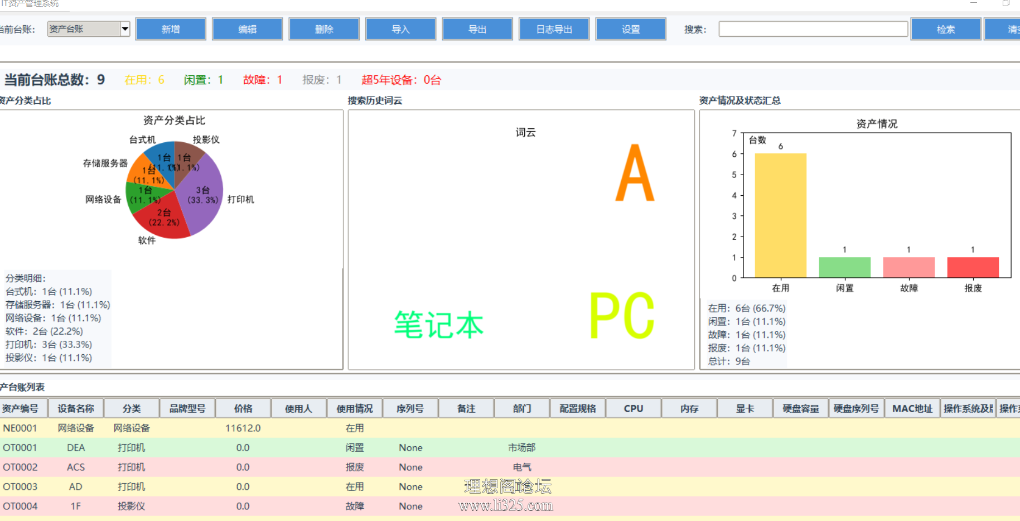Click the 检索 search button

pyautogui.click(x=946, y=29)
